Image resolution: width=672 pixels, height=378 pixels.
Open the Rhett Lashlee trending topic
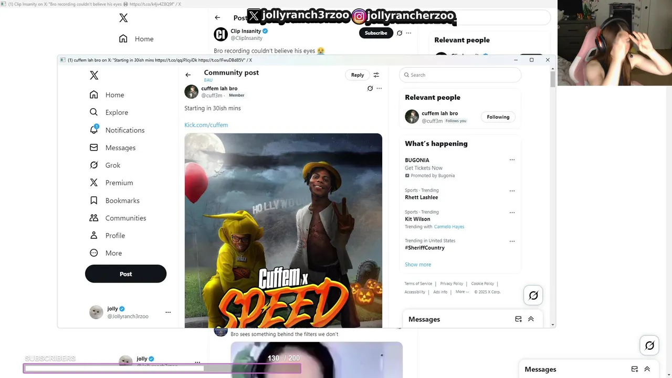[x=421, y=197]
